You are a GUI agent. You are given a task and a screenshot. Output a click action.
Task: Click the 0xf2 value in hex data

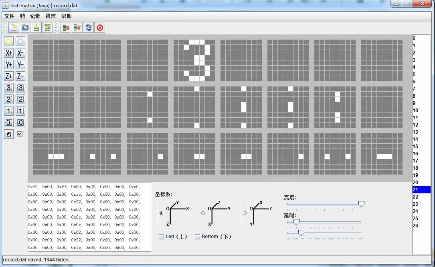point(33,187)
